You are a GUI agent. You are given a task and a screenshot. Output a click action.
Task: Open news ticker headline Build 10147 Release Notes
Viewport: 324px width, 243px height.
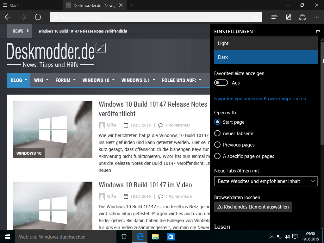(x=83, y=31)
